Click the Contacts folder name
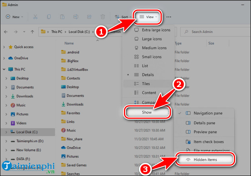The width and height of the screenshot is (251, 176). (x=73, y=78)
